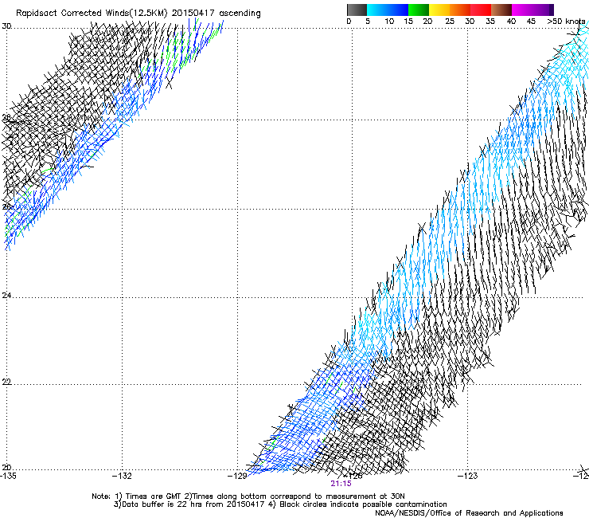Click the -135 longitude axis label
The width and height of the screenshot is (589, 518).
pyautogui.click(x=8, y=476)
